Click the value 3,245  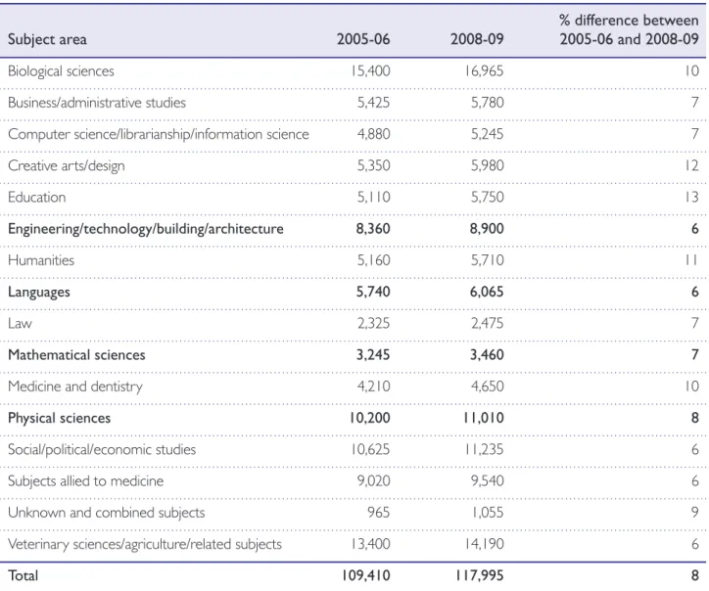coord(373,354)
